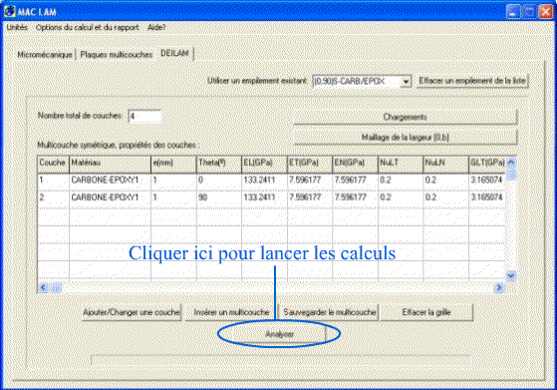Open the Aide? menu
The image size is (557, 390).
[x=156, y=27]
